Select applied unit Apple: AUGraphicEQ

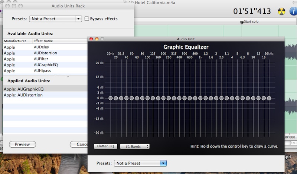(24, 89)
